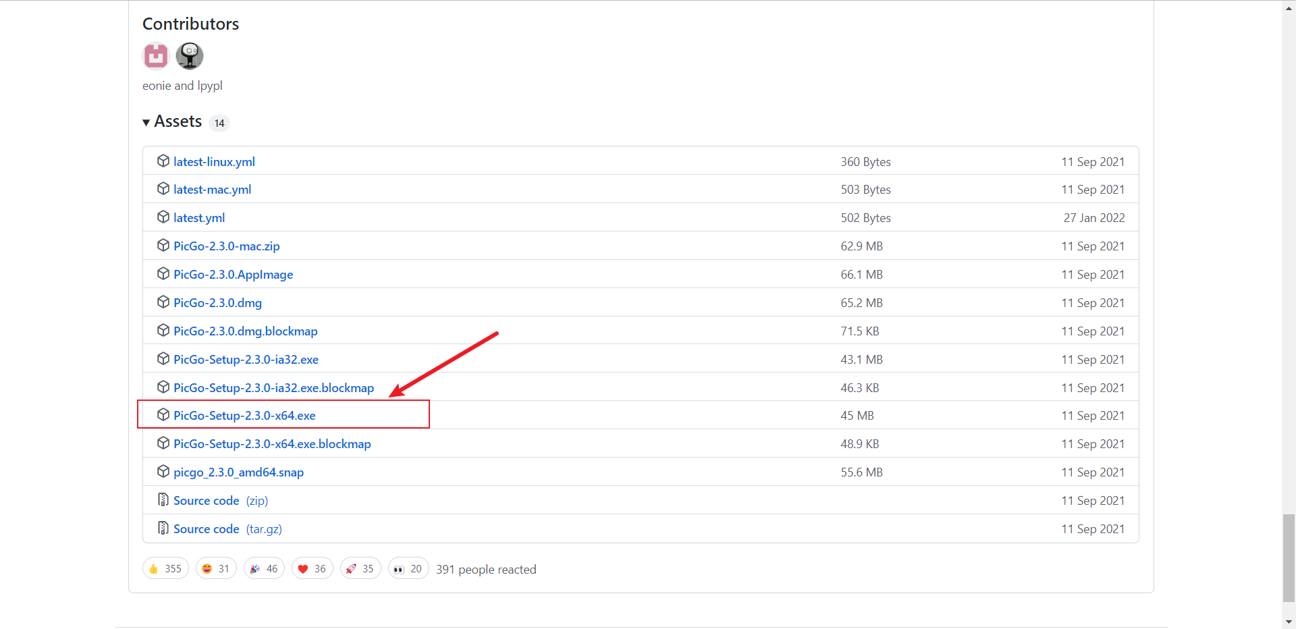Click the '43.1 MB' ia32.exe file size
This screenshot has width=1296, height=629.
pos(862,360)
